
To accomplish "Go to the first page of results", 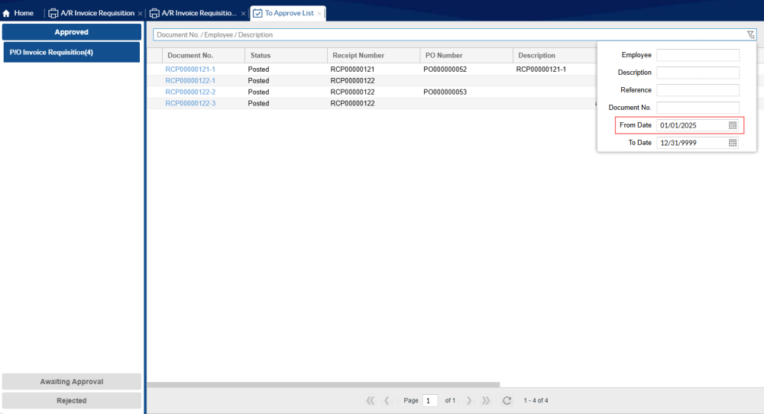I will click(x=371, y=400).
